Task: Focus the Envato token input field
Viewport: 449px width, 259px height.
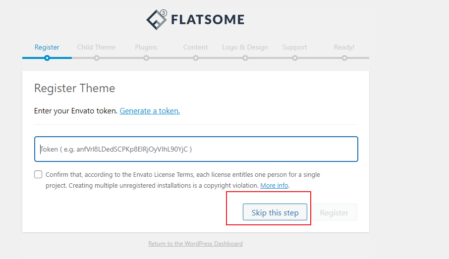Action: coord(196,149)
